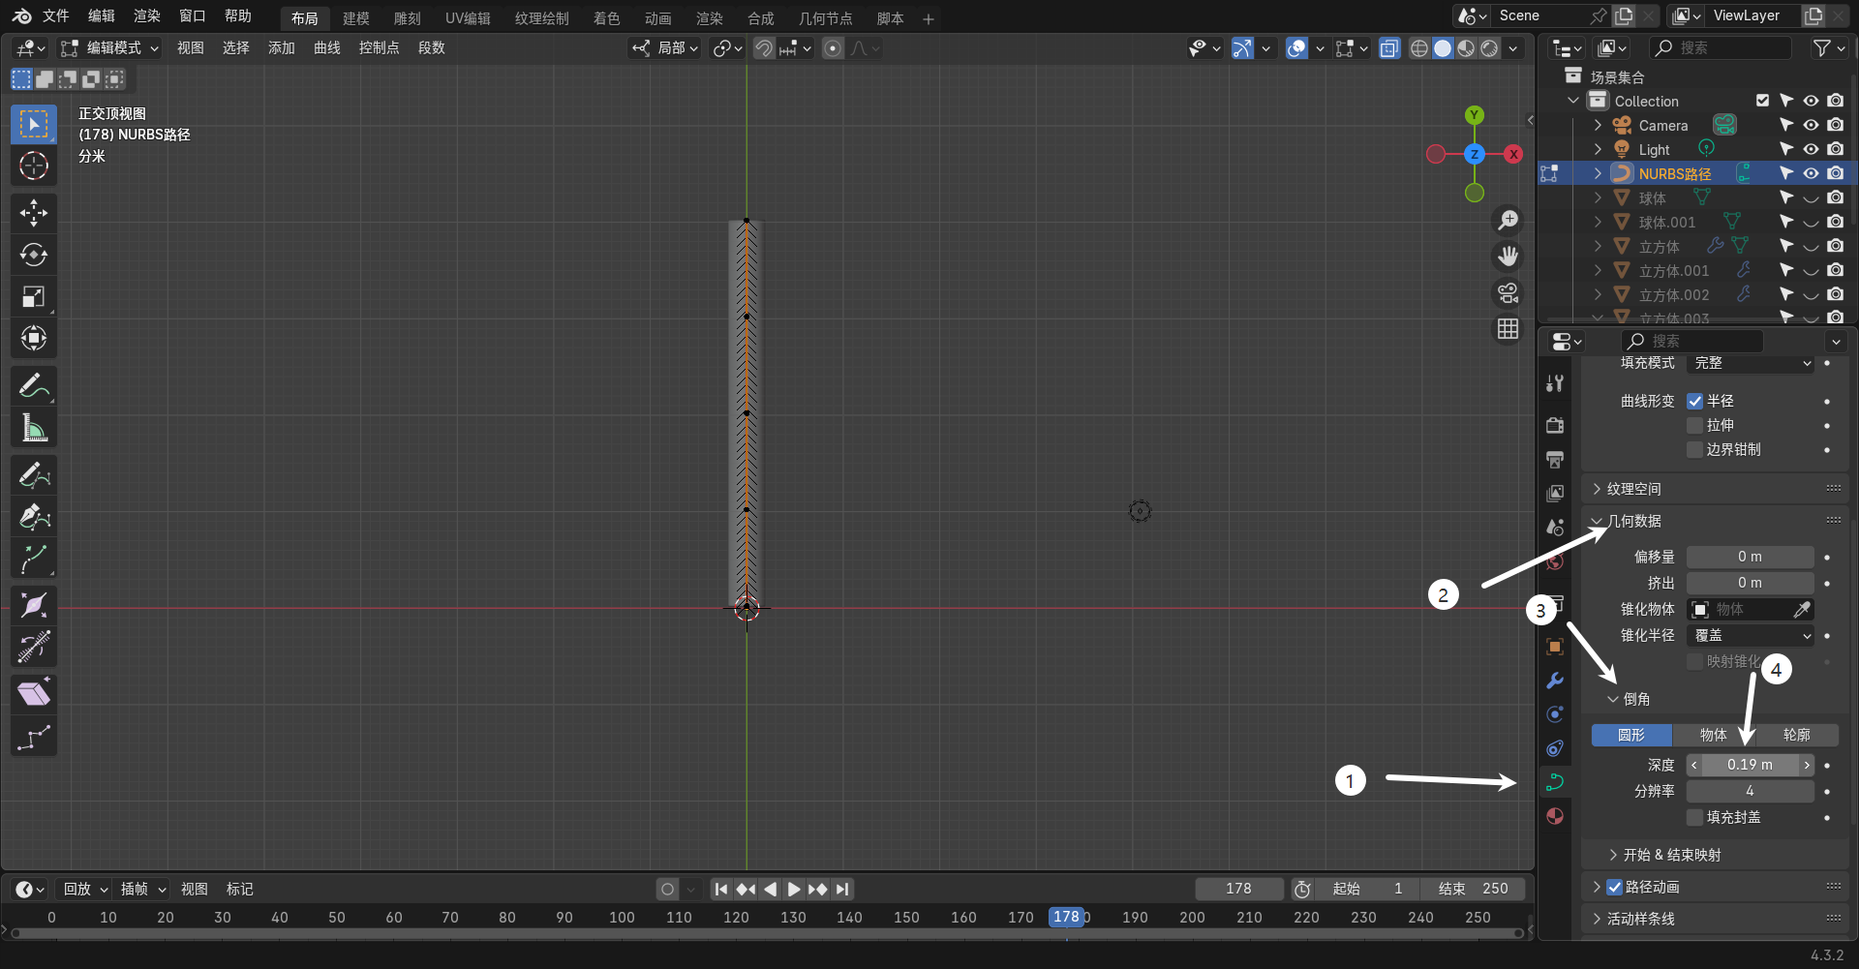1859x969 pixels.
Task: Click the zoom magnifier viewport icon
Action: [1508, 221]
